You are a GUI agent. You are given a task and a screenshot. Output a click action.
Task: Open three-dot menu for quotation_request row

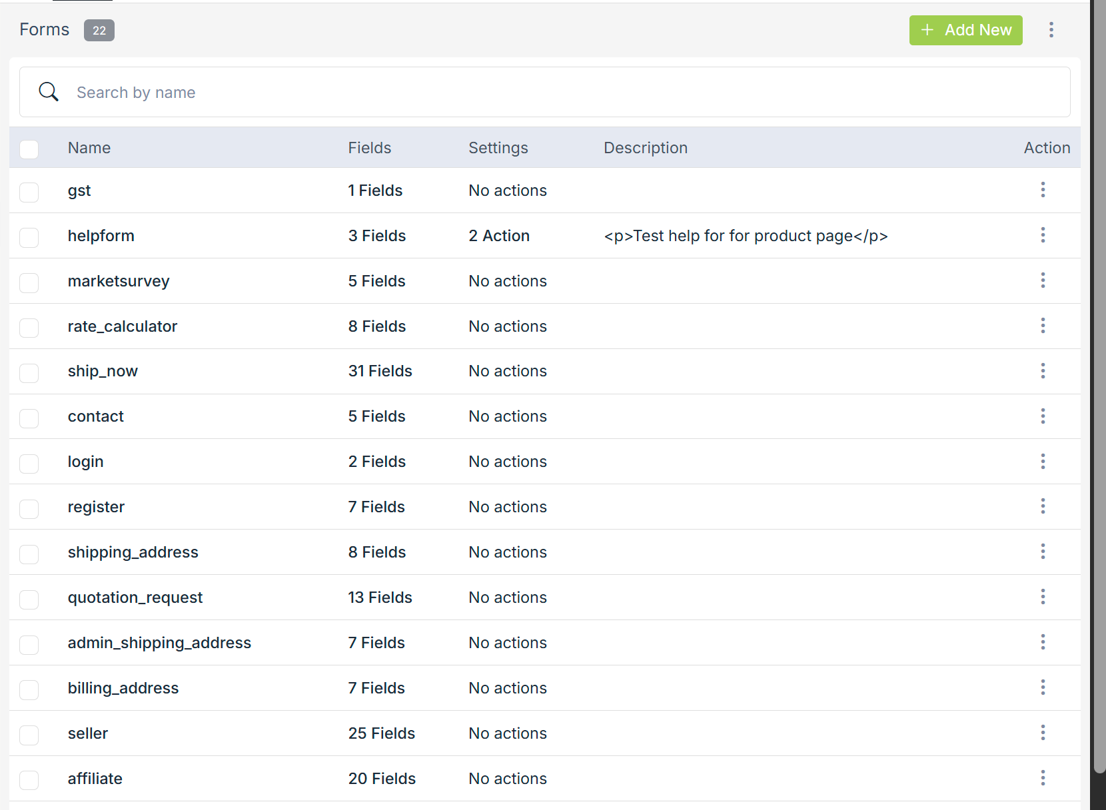pyautogui.click(x=1043, y=597)
